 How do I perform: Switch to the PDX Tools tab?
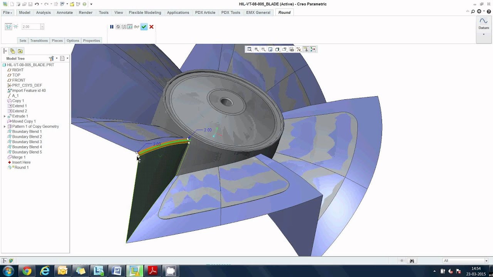pyautogui.click(x=231, y=12)
